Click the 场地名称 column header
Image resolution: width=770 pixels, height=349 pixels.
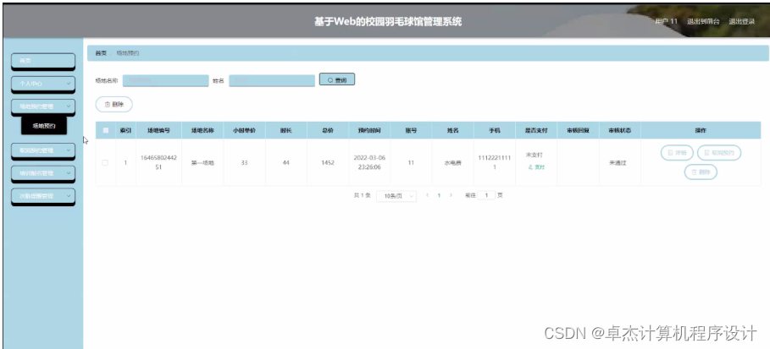point(202,131)
